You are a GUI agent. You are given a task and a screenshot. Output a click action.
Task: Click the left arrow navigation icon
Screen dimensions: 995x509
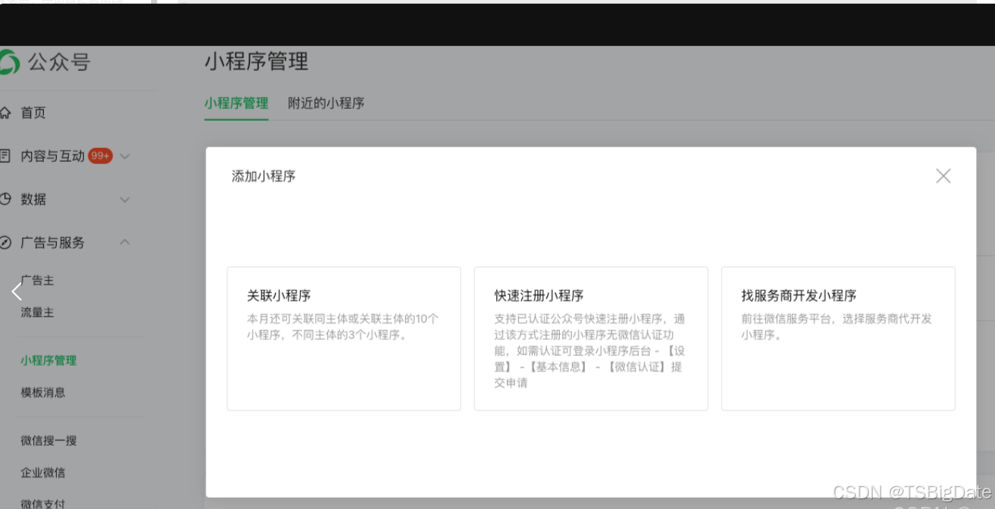17,291
